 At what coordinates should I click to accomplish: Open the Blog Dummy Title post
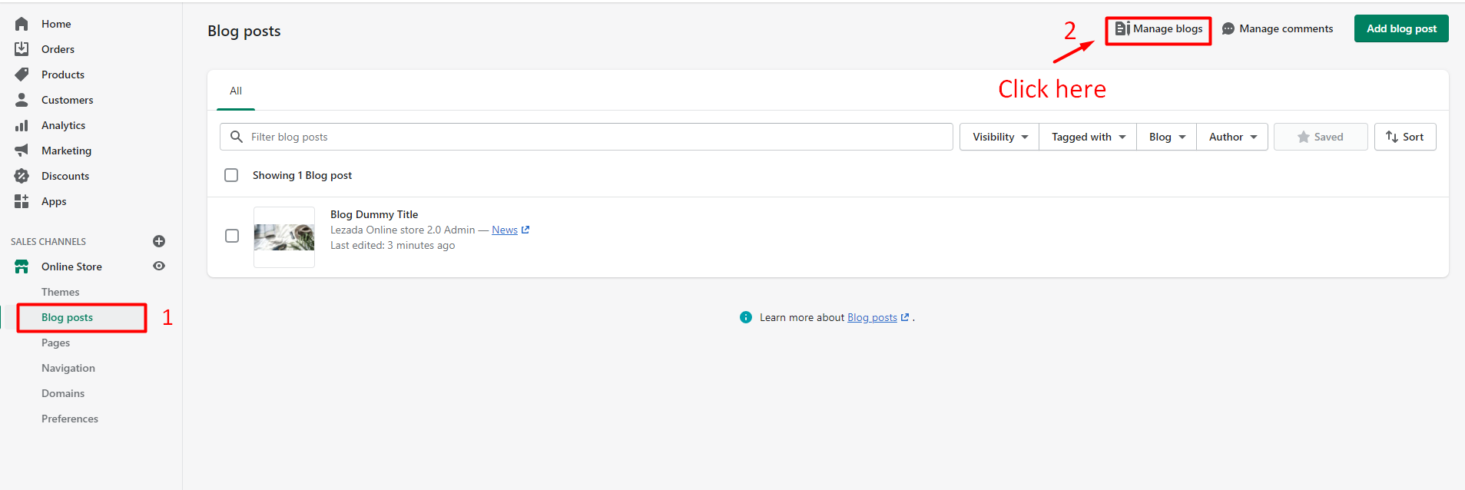(374, 214)
